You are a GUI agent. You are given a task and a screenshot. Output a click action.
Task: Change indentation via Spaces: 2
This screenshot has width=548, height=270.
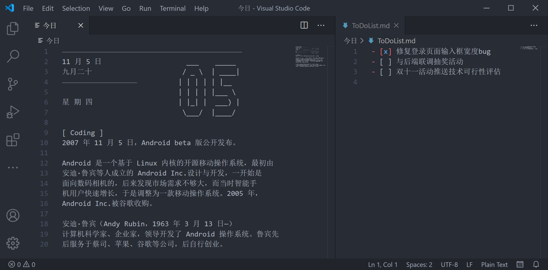419,265
